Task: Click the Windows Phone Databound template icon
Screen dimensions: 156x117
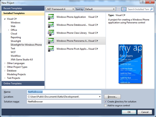Action: click(x=51, y=25)
